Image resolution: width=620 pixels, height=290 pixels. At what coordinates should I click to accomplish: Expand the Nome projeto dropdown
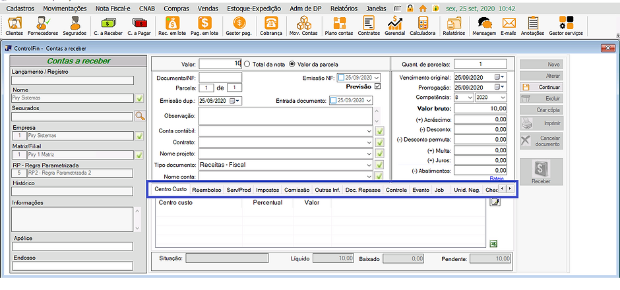(x=369, y=154)
